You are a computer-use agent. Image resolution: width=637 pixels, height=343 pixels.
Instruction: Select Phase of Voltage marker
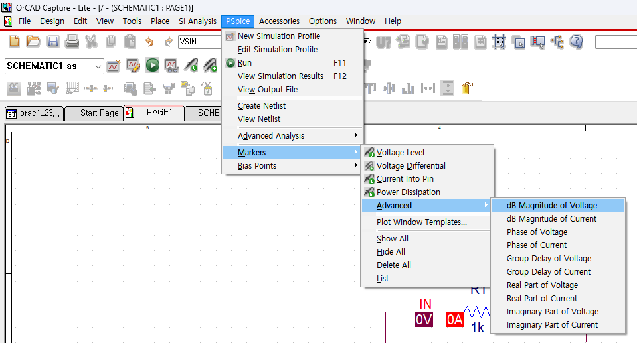(x=558, y=232)
